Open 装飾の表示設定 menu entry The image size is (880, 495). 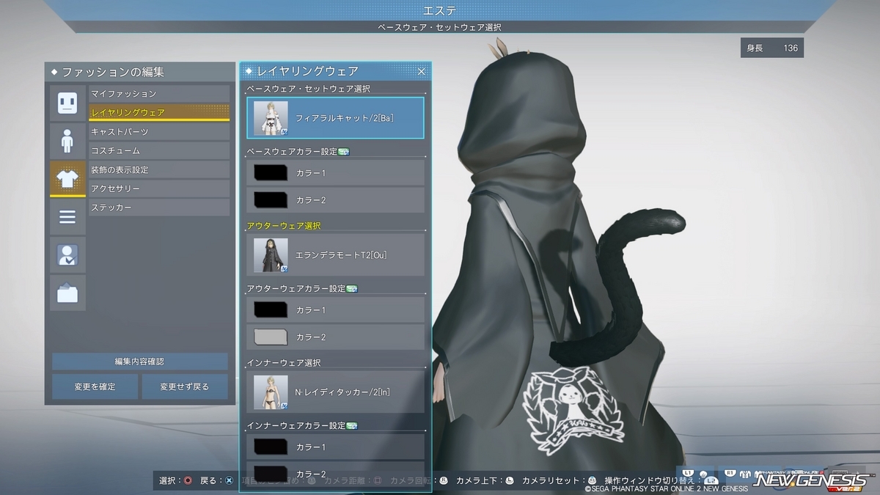click(159, 170)
